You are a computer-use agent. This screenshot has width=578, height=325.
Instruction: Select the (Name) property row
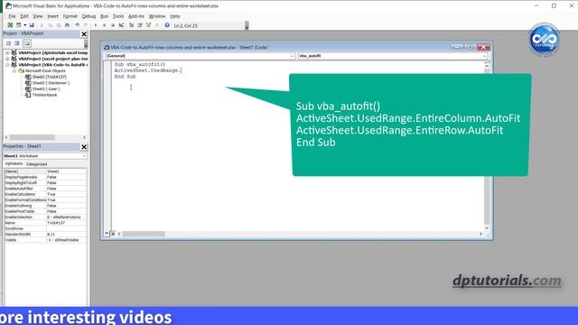click(x=45, y=172)
